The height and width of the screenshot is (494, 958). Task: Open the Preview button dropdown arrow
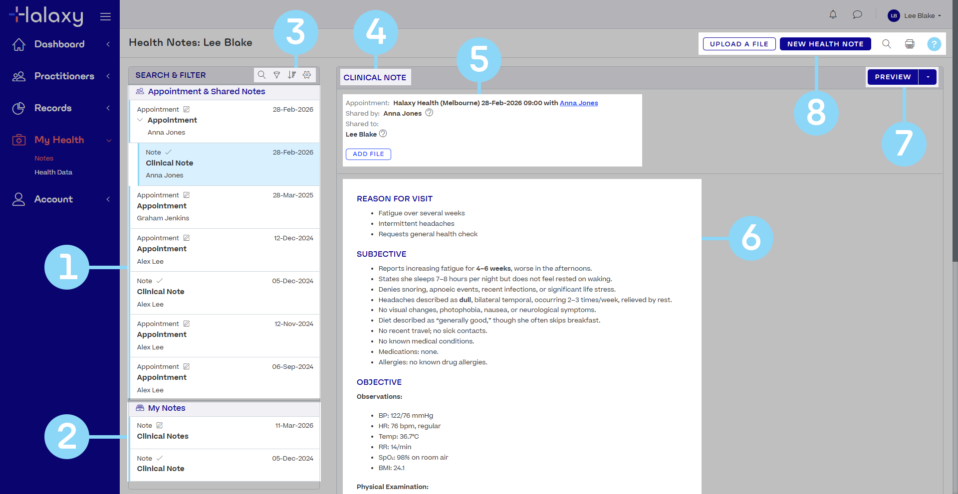tap(928, 77)
